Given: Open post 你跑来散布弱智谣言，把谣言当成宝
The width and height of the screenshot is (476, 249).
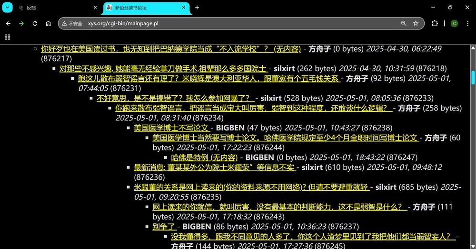Looking at the screenshot, I should coord(253,108).
